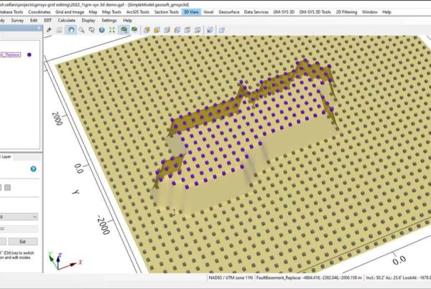Click the greyed value field below dropdown
431x289 pixels.
coord(19,229)
